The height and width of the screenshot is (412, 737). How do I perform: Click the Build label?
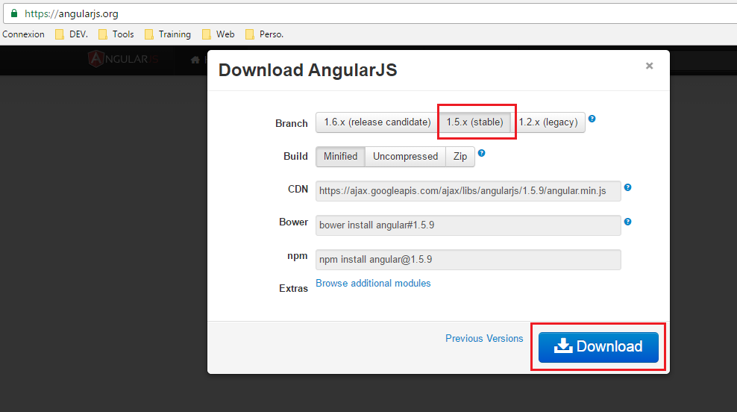[295, 156]
